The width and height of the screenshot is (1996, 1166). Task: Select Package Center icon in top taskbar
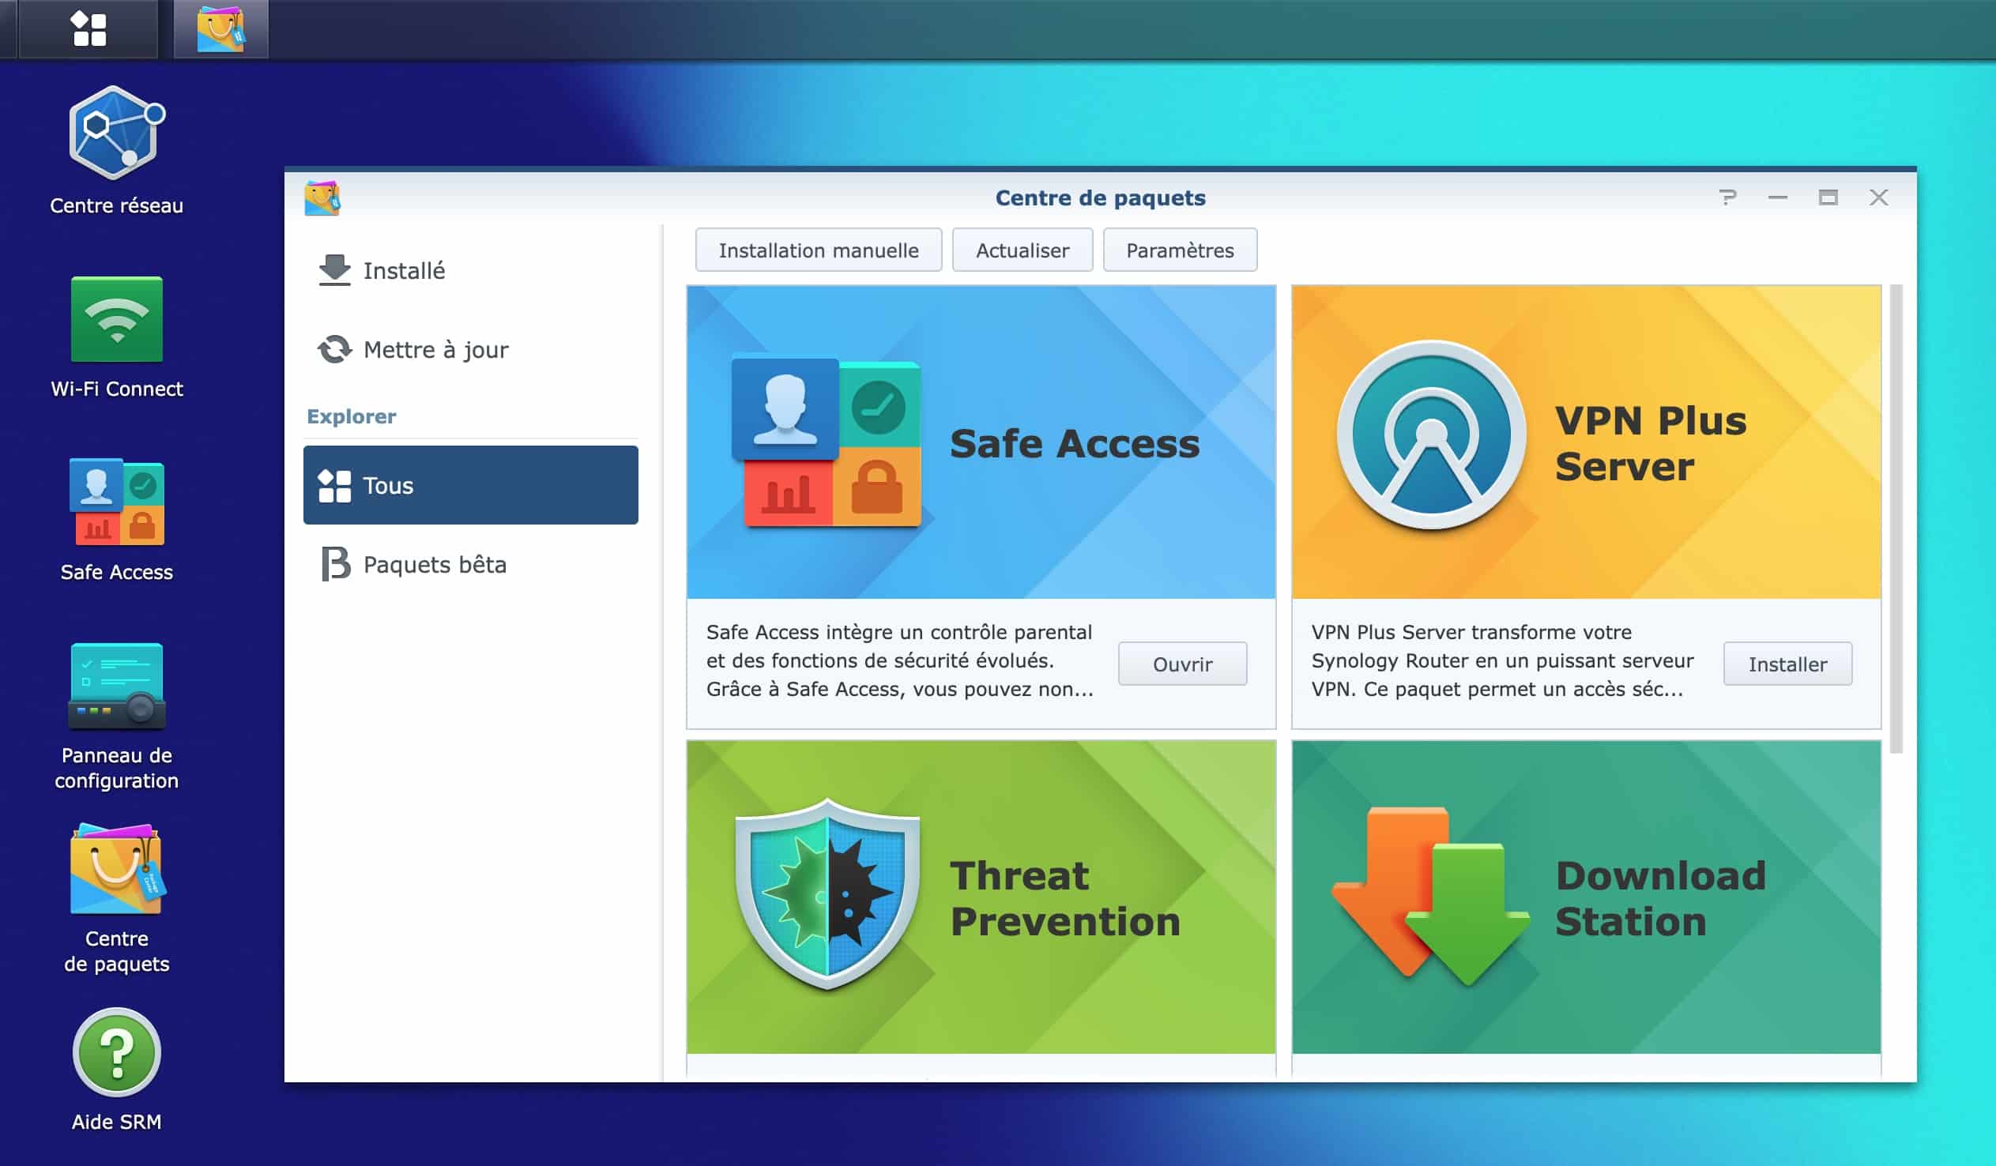click(221, 29)
